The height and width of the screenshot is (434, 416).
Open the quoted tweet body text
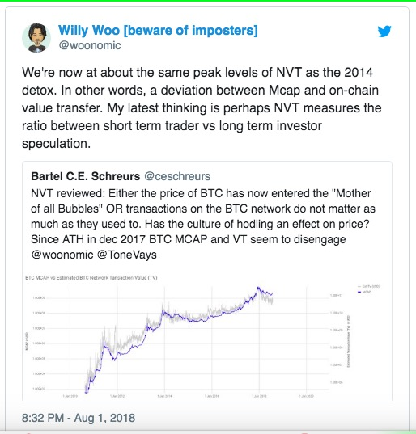(x=203, y=224)
